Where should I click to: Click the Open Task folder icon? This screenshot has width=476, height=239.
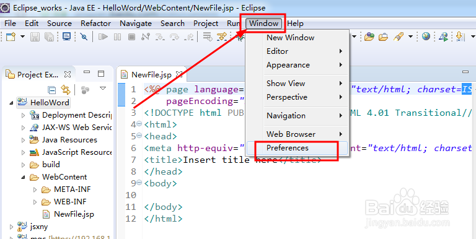384,37
